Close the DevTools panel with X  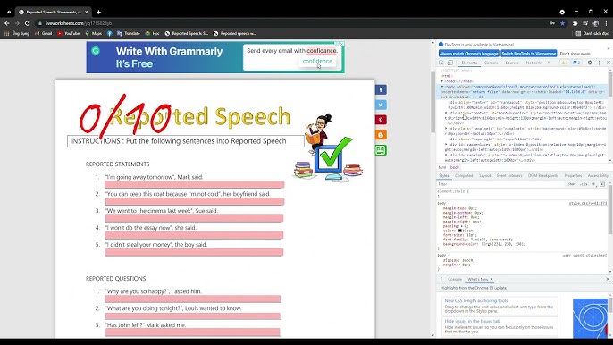(609, 63)
